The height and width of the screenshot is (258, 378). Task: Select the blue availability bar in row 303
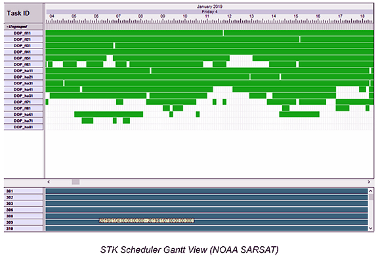click(207, 204)
